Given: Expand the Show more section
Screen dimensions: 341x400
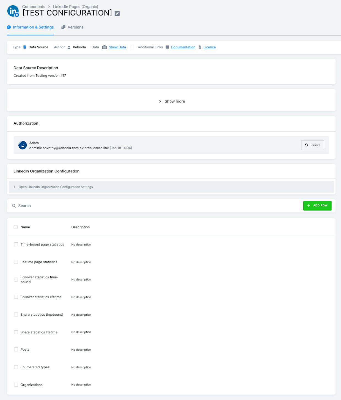Looking at the screenshot, I should coord(172,101).
